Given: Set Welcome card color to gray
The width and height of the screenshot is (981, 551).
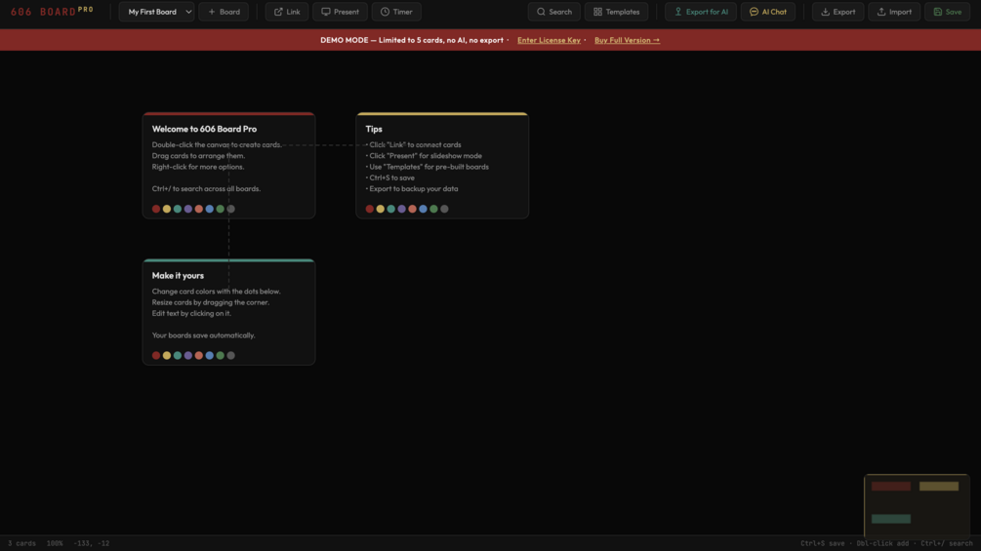Looking at the screenshot, I should 231,209.
